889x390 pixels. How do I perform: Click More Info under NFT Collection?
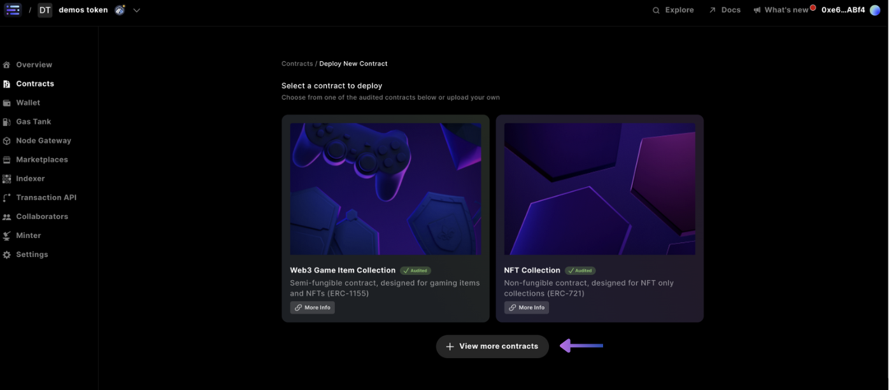[527, 308]
